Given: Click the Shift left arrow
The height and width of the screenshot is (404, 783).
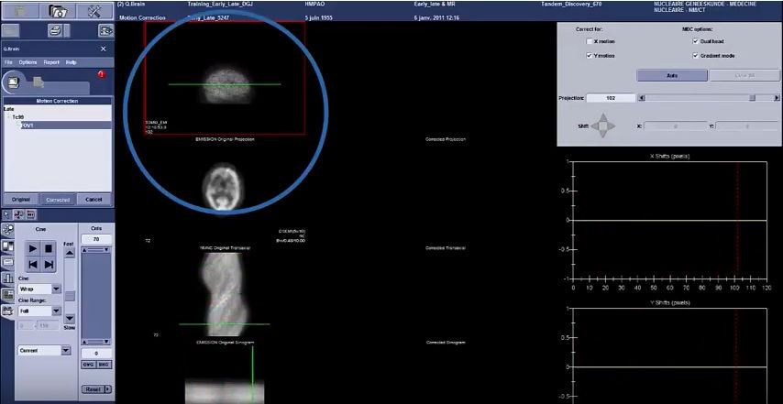Looking at the screenshot, I should pos(595,126).
